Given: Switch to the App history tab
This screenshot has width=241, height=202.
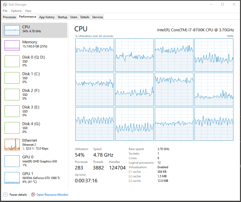Looking at the screenshot, I should 47,17.
